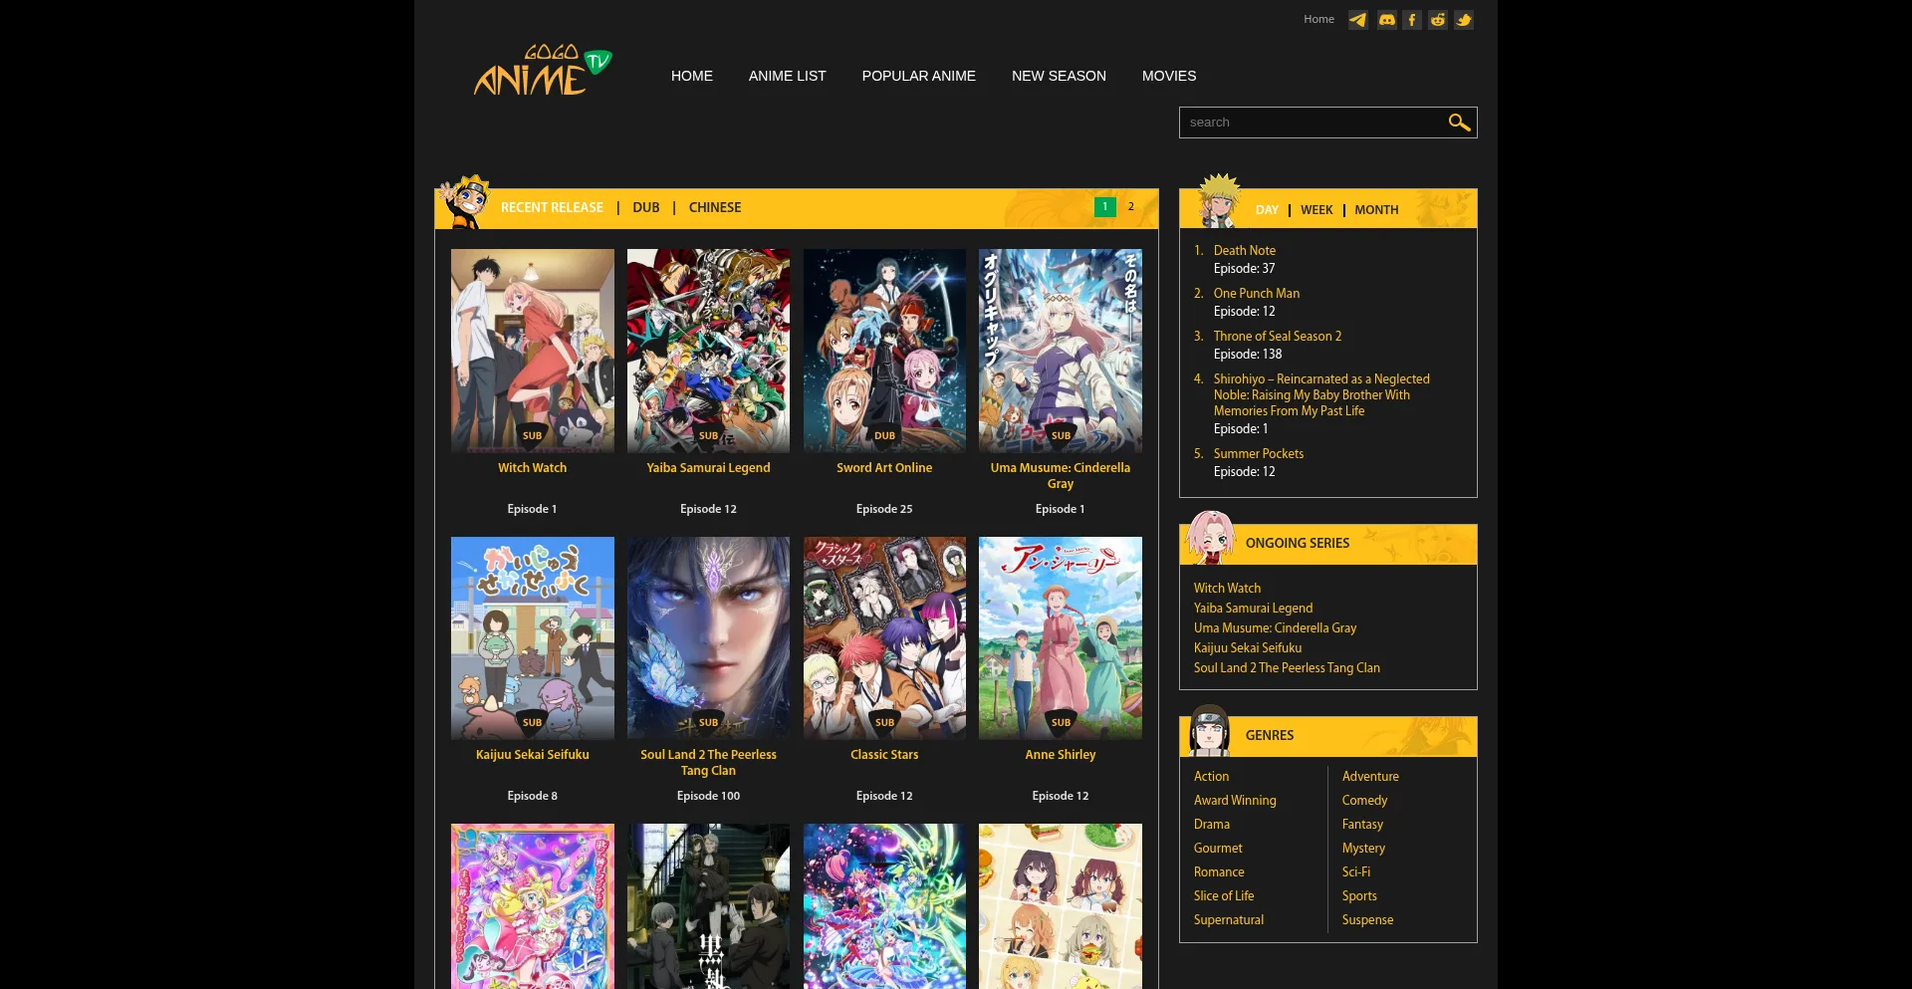The height and width of the screenshot is (989, 1912).
Task: Open POPULAR ANIME in the navigation
Action: (x=919, y=76)
